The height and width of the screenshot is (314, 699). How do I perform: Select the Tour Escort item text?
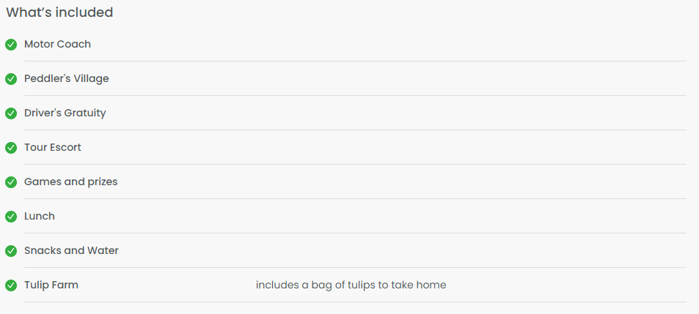tap(53, 147)
